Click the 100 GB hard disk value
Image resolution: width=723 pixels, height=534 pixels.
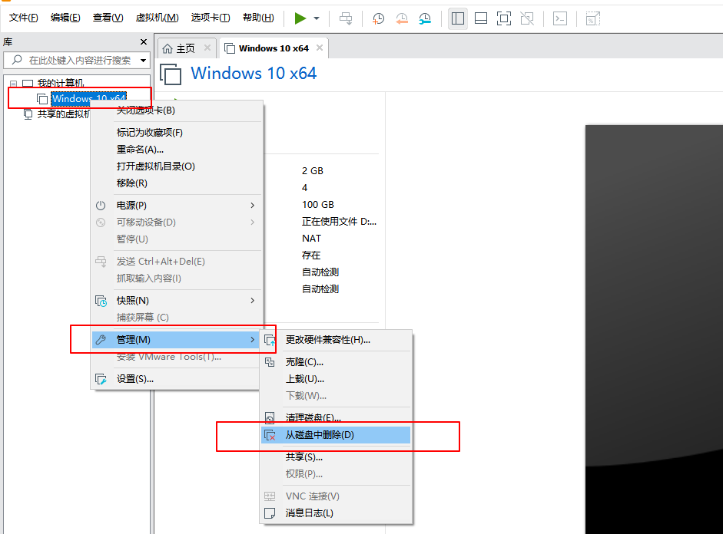click(318, 204)
